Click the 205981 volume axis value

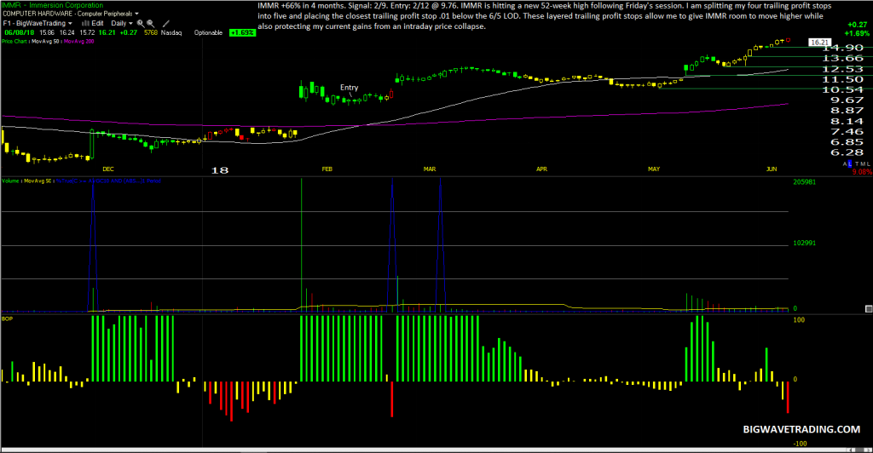tap(805, 182)
